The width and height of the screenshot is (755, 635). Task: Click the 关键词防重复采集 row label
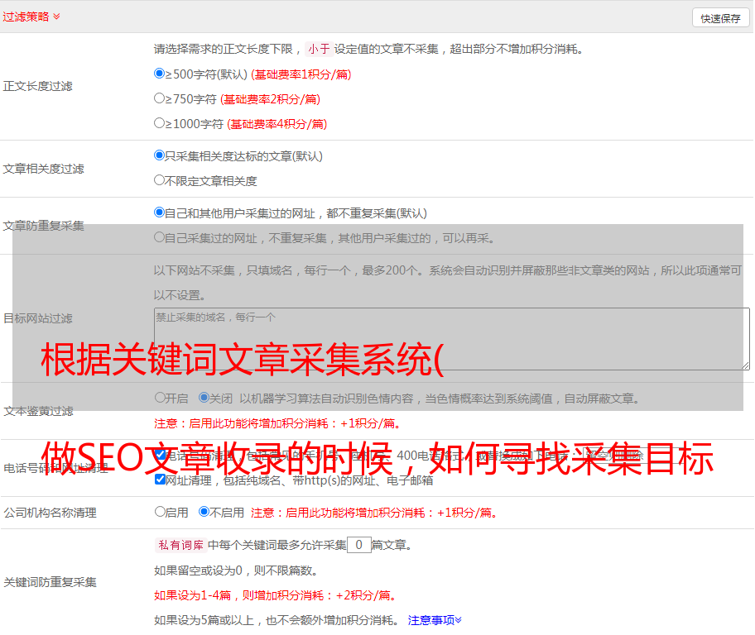(50, 583)
